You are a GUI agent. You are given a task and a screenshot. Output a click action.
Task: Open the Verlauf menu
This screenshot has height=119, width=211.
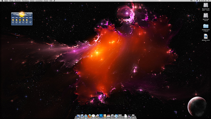click(32, 1)
